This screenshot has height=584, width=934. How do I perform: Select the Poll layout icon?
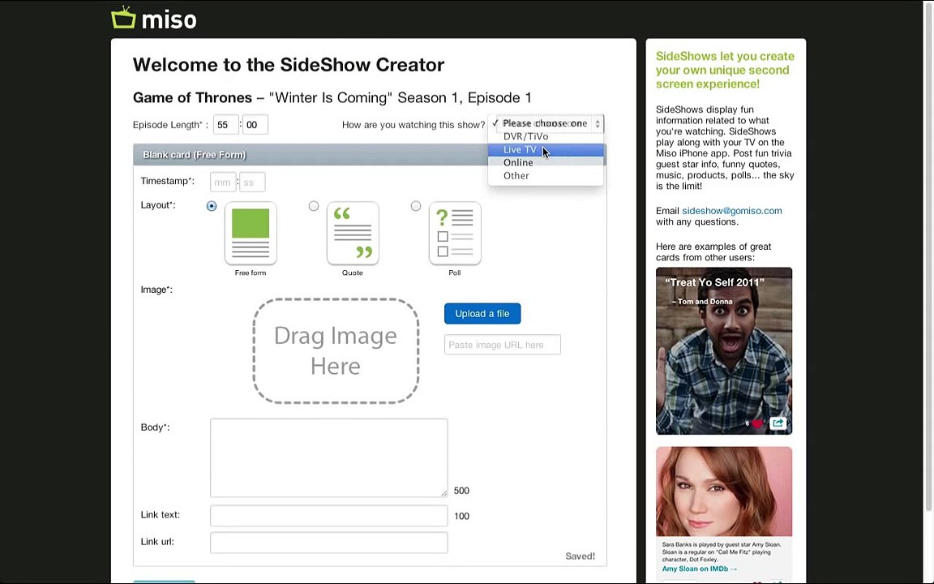(x=455, y=234)
